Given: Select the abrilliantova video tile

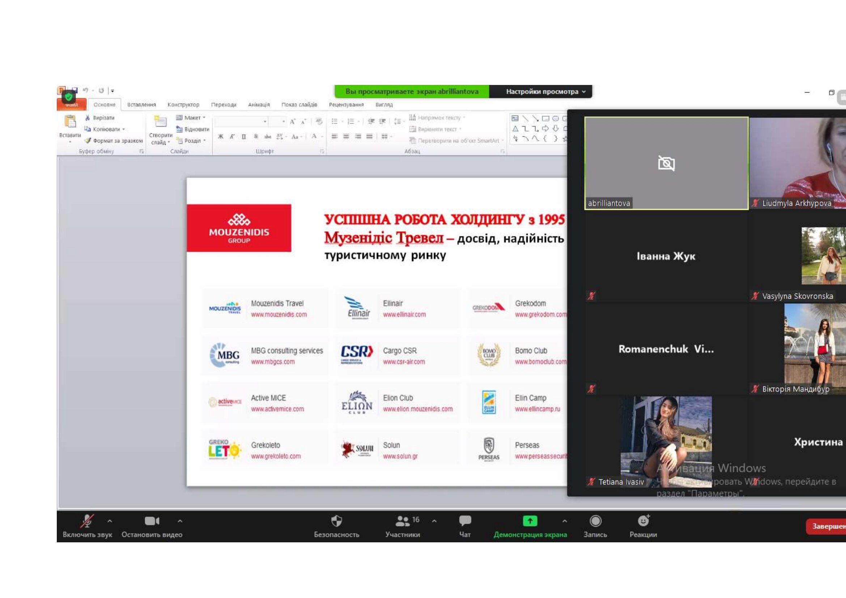Looking at the screenshot, I should (x=666, y=163).
